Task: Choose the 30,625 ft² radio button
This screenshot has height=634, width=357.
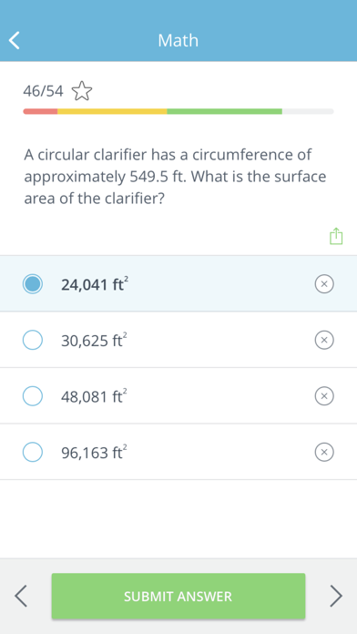Action: pyautogui.click(x=33, y=340)
